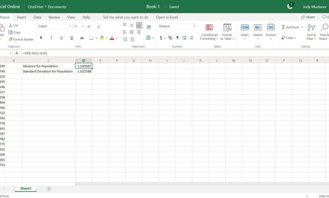329x198 pixels.
Task: Open the Merge & Center dropdown arrow
Action: coord(153,38)
